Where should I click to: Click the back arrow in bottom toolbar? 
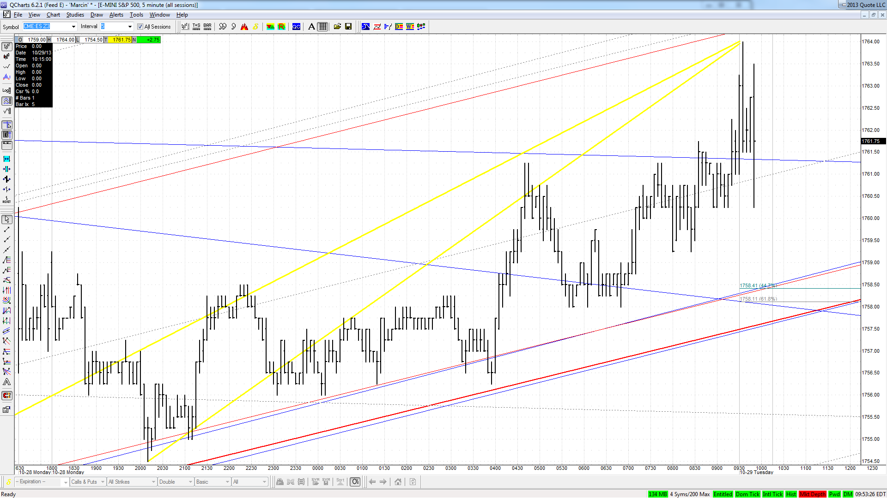372,482
